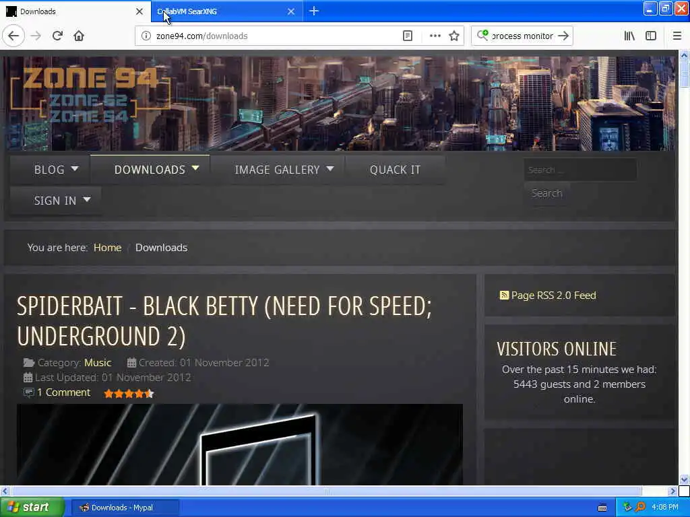Open the Spiderbait - Black Betty article title
Screen dimensions: 690x517
224,321
